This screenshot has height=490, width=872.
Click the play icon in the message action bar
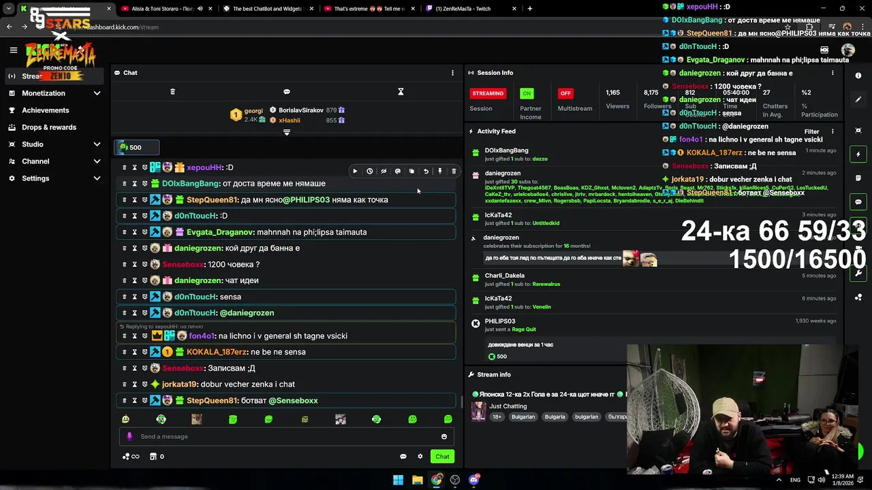[355, 171]
